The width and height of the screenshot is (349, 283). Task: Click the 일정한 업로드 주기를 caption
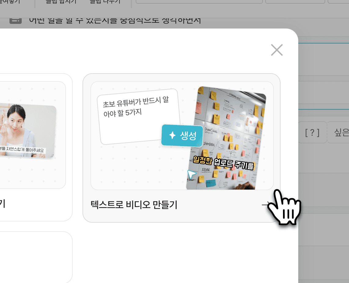(x=223, y=163)
